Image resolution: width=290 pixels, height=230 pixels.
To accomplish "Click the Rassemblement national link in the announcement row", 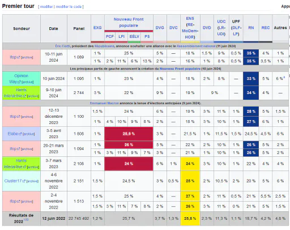I will click(196, 46).
